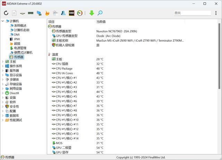
Task: Open the OSD panel icon
Action: pyautogui.click(x=71, y=13)
